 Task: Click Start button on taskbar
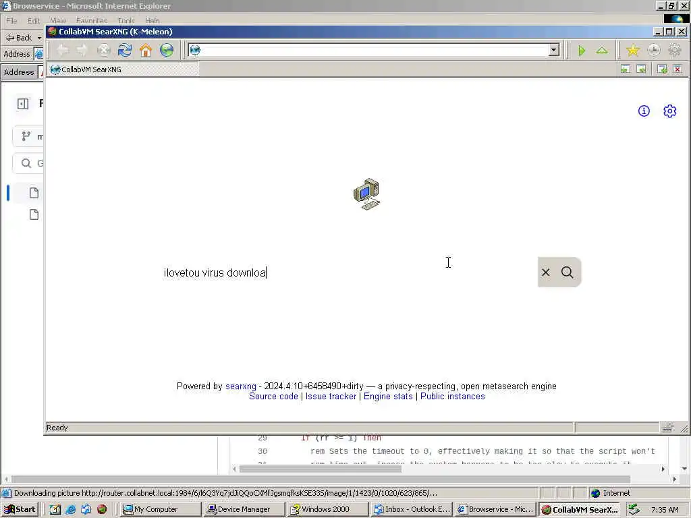pos(20,509)
